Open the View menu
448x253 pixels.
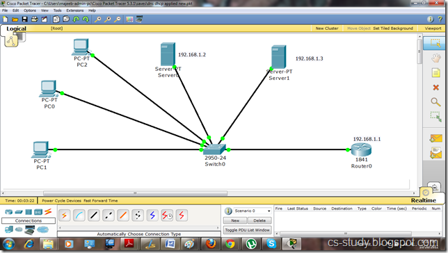click(x=45, y=10)
